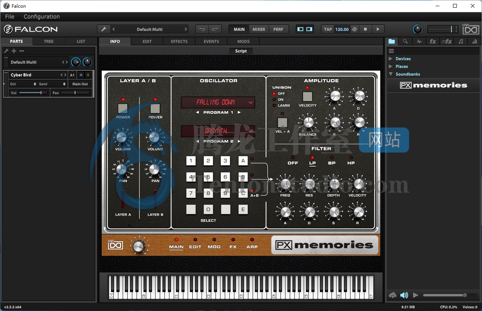Toggle the VEL > A button
Image resolution: width=482 pixels, height=311 pixels.
(282, 123)
